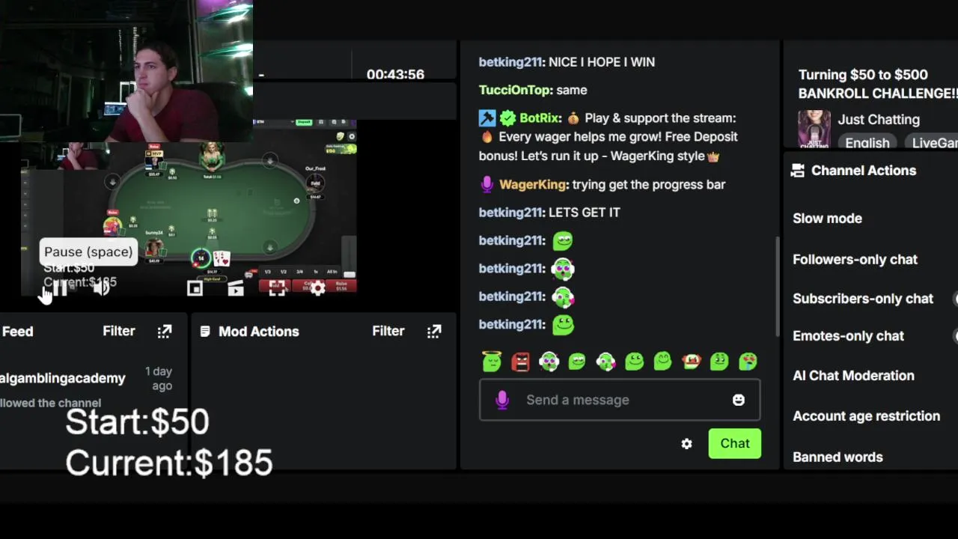
Task: Toggle the mini player square icon
Action: click(195, 289)
